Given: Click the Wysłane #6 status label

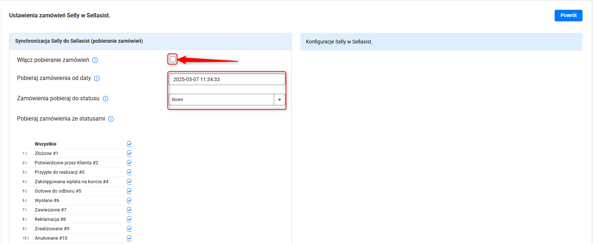Looking at the screenshot, I should 47,201.
